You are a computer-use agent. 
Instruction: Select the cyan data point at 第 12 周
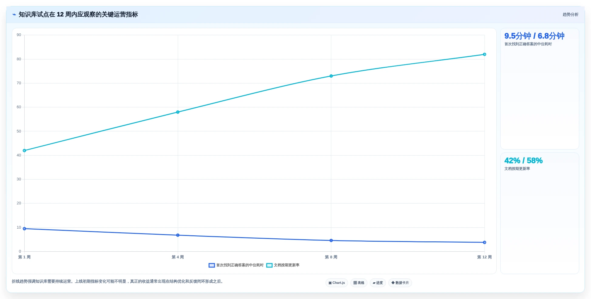coord(485,55)
